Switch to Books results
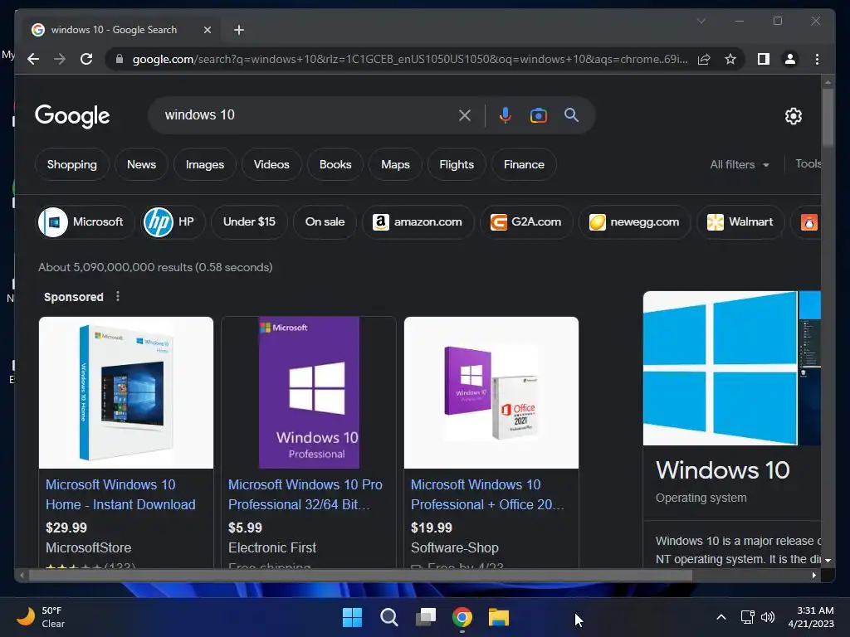 pos(335,165)
